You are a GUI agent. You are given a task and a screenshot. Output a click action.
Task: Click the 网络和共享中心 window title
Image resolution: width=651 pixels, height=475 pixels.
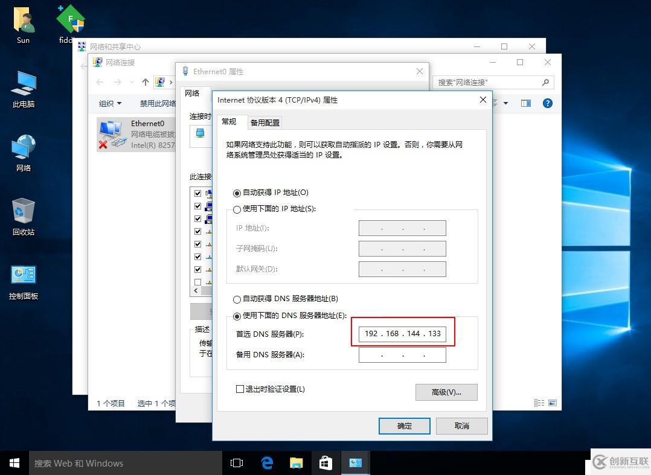click(x=115, y=46)
